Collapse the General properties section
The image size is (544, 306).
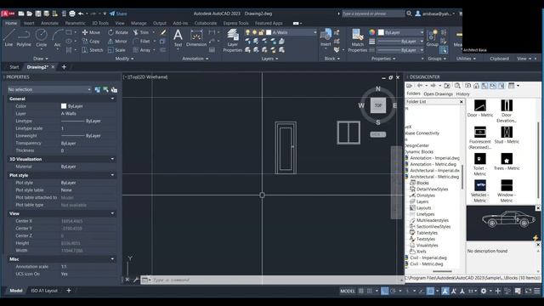(112, 99)
